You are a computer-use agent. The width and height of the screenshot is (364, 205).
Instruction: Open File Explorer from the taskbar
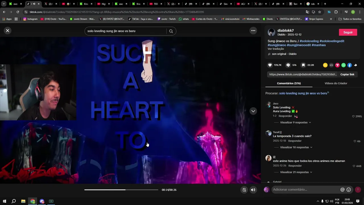click(23, 201)
